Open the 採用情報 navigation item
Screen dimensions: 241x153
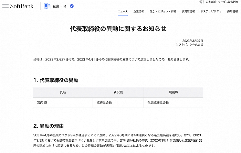pos(233,11)
